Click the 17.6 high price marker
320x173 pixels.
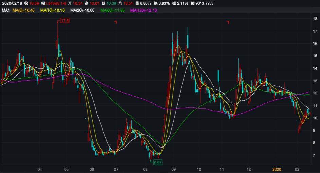(65, 21)
